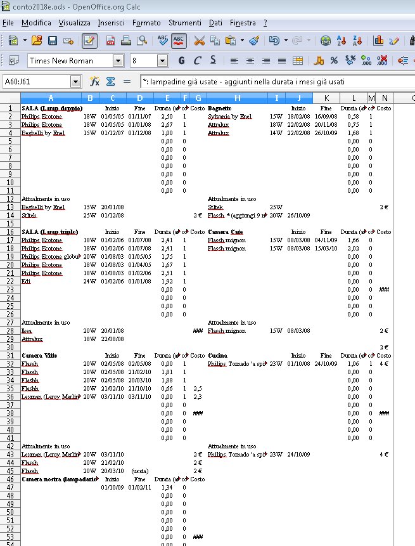This screenshot has width=415, height=546.
Task: Insert a chart from toolbar
Action: 379,41
